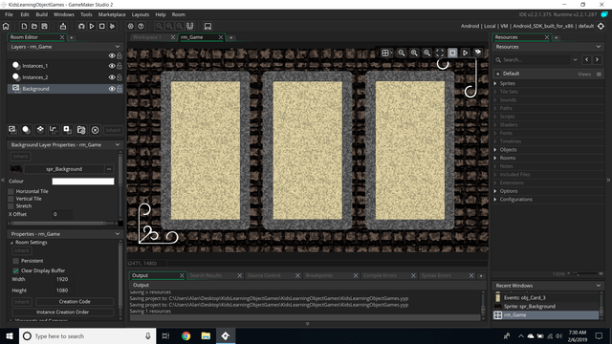This screenshot has width=612, height=344.
Task: Lock the Background layer
Action: pyautogui.click(x=120, y=89)
